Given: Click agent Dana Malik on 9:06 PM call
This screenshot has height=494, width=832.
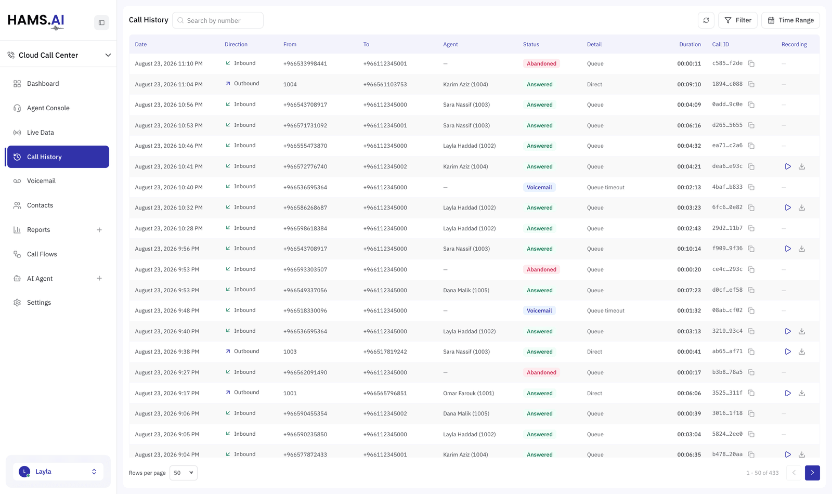Looking at the screenshot, I should pos(466,413).
